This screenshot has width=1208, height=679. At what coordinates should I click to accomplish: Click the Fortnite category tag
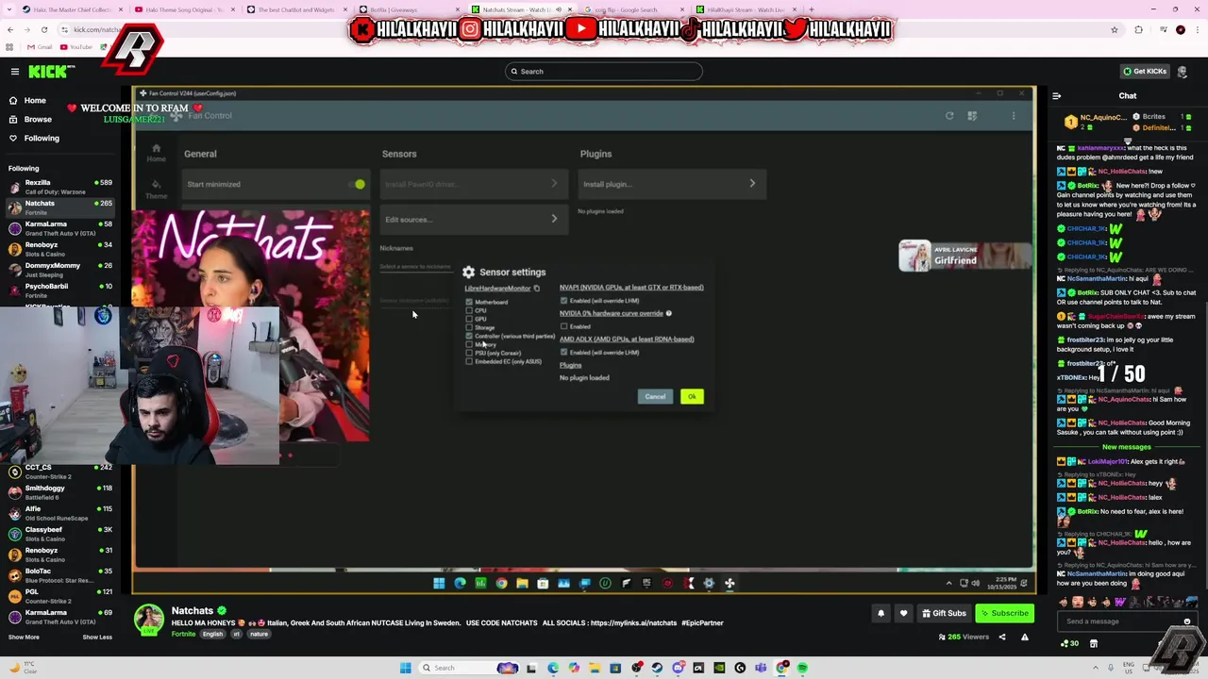tap(183, 634)
